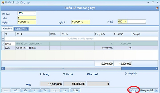Click the app icon in the title bar
This screenshot has height=93, width=160.
(x=3, y=2)
